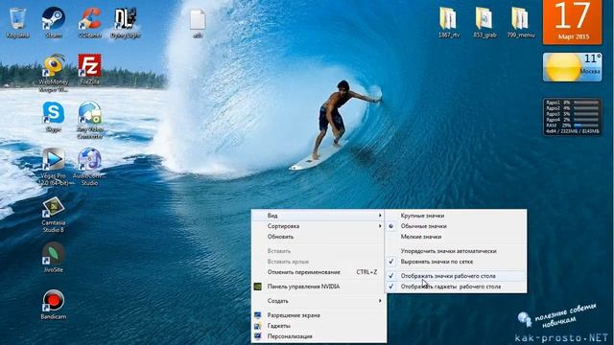Viewport: 614px width, 345px height.
Task: Click the DL desktop icon beside CCleaner
Action: 126,23
